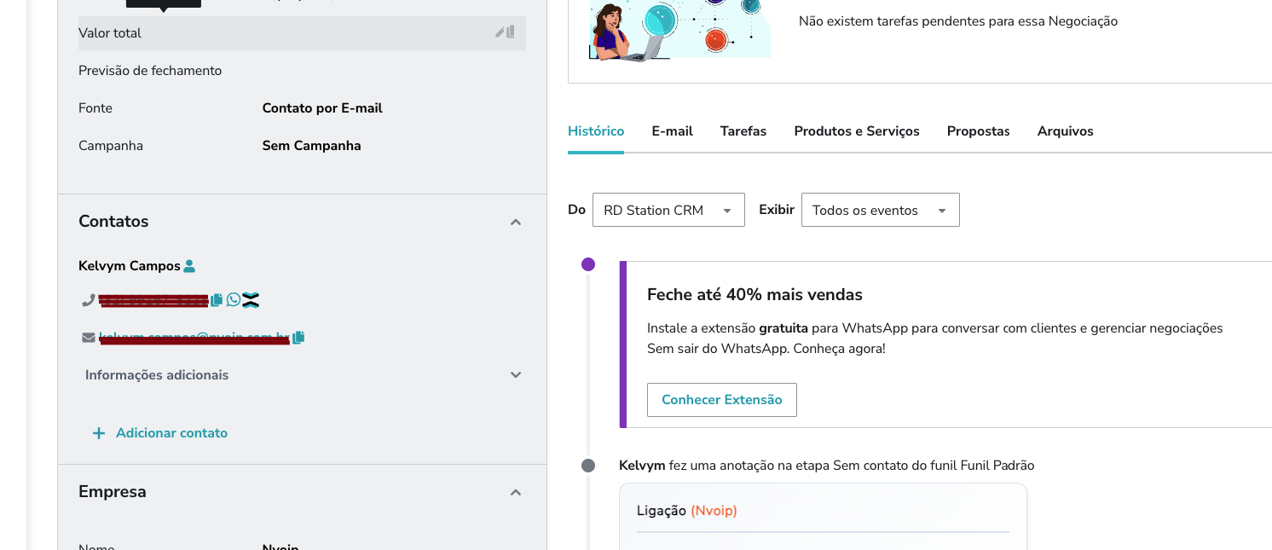This screenshot has width=1272, height=550.
Task: Open WhatsApp chat with the contact
Action: 234,300
